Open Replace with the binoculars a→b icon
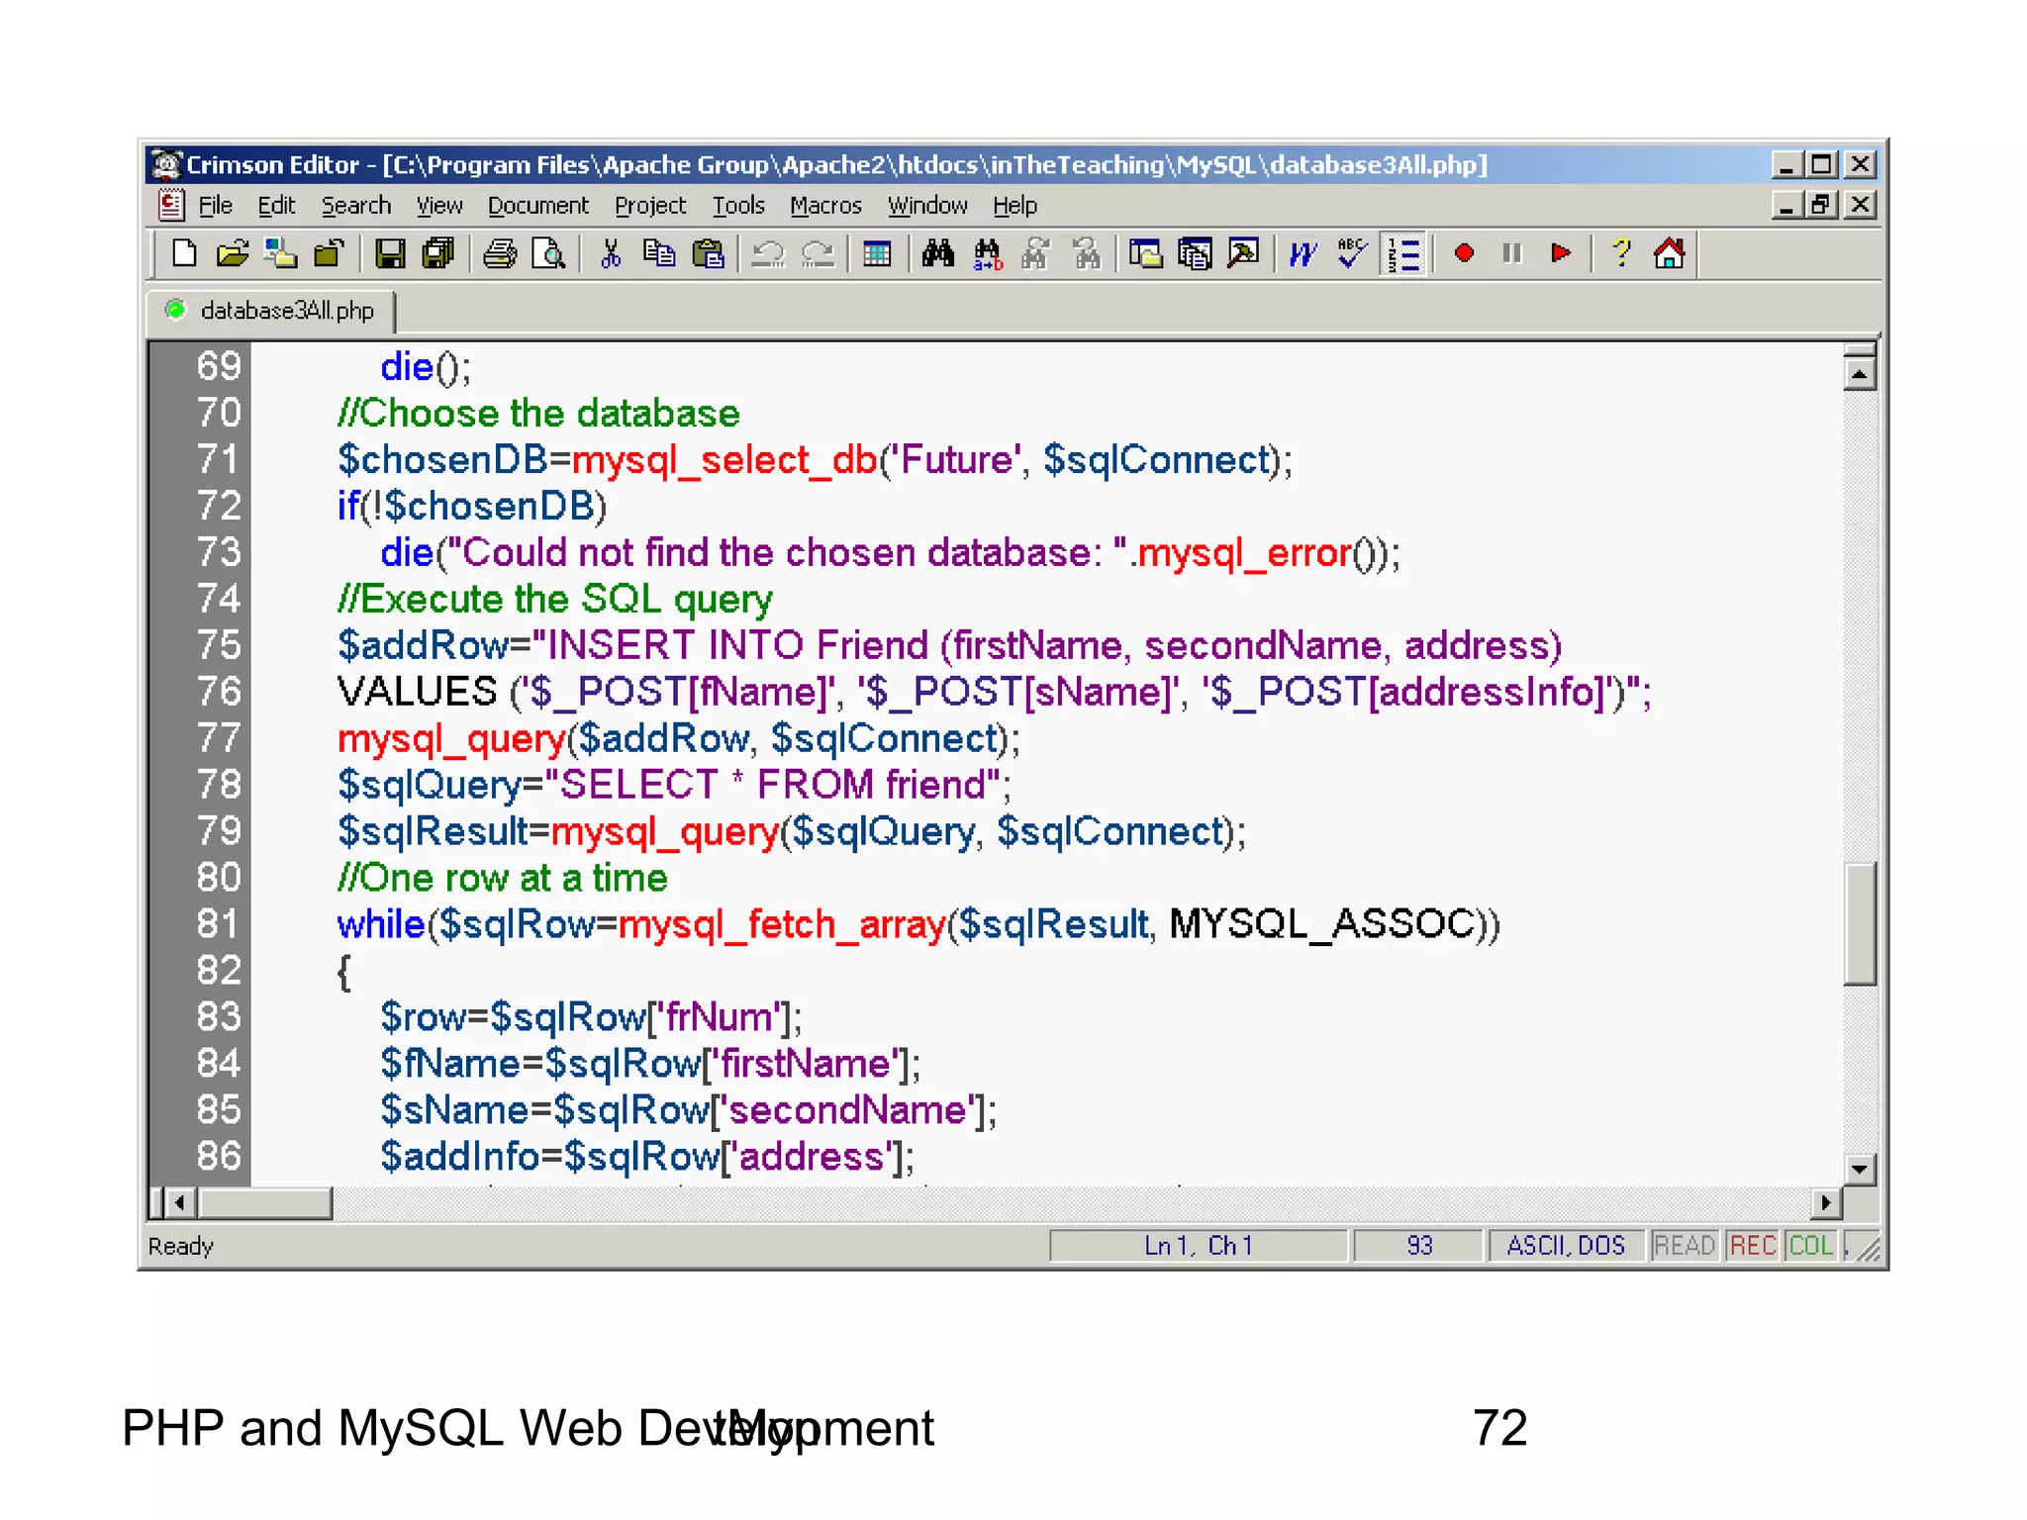 [988, 254]
